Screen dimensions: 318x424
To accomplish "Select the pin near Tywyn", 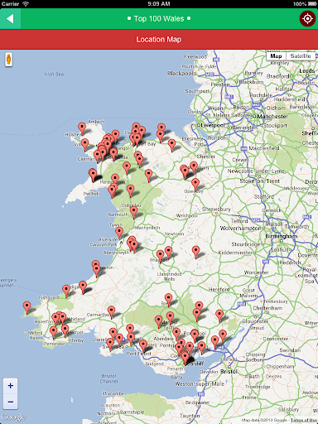I will (x=119, y=233).
